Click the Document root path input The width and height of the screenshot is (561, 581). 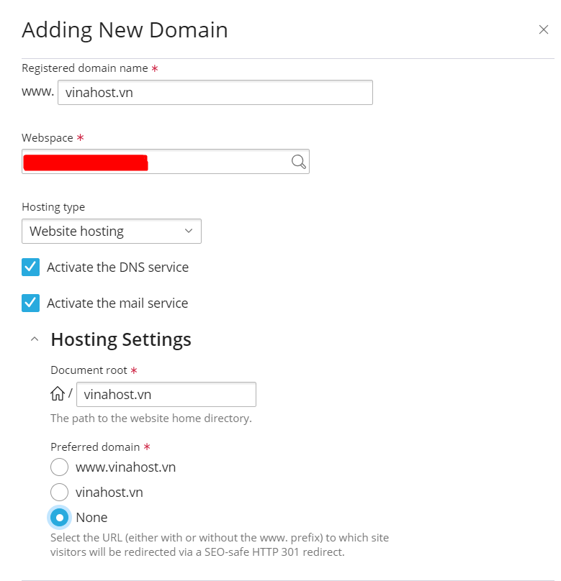tap(166, 394)
